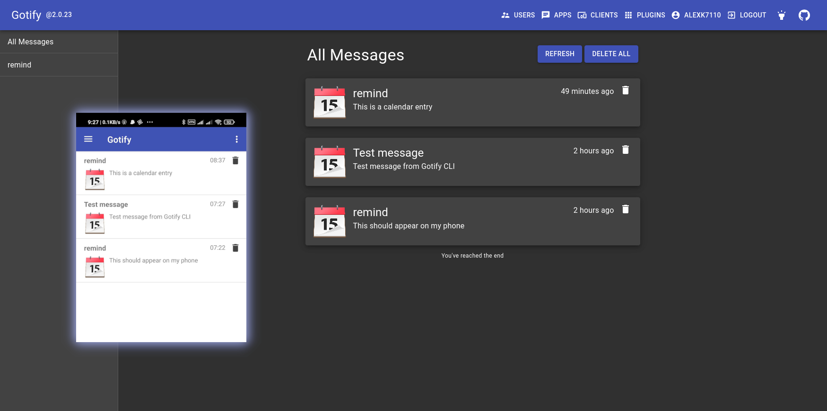
Task: Delete the 'This should appear on my phone' message
Action: click(626, 209)
